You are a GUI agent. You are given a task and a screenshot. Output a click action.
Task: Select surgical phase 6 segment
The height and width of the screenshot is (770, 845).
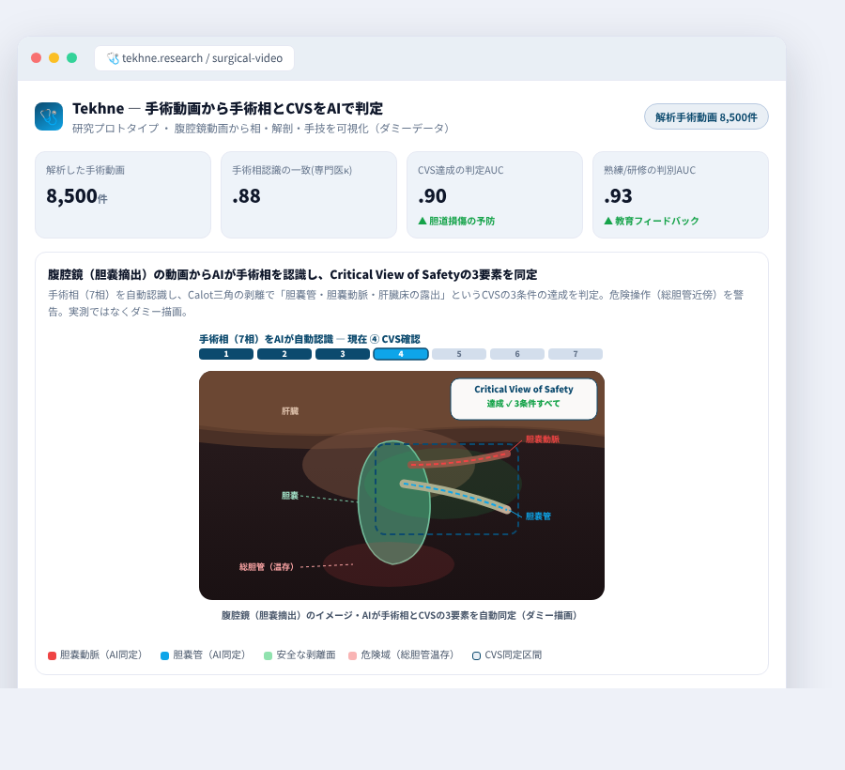pyautogui.click(x=517, y=354)
